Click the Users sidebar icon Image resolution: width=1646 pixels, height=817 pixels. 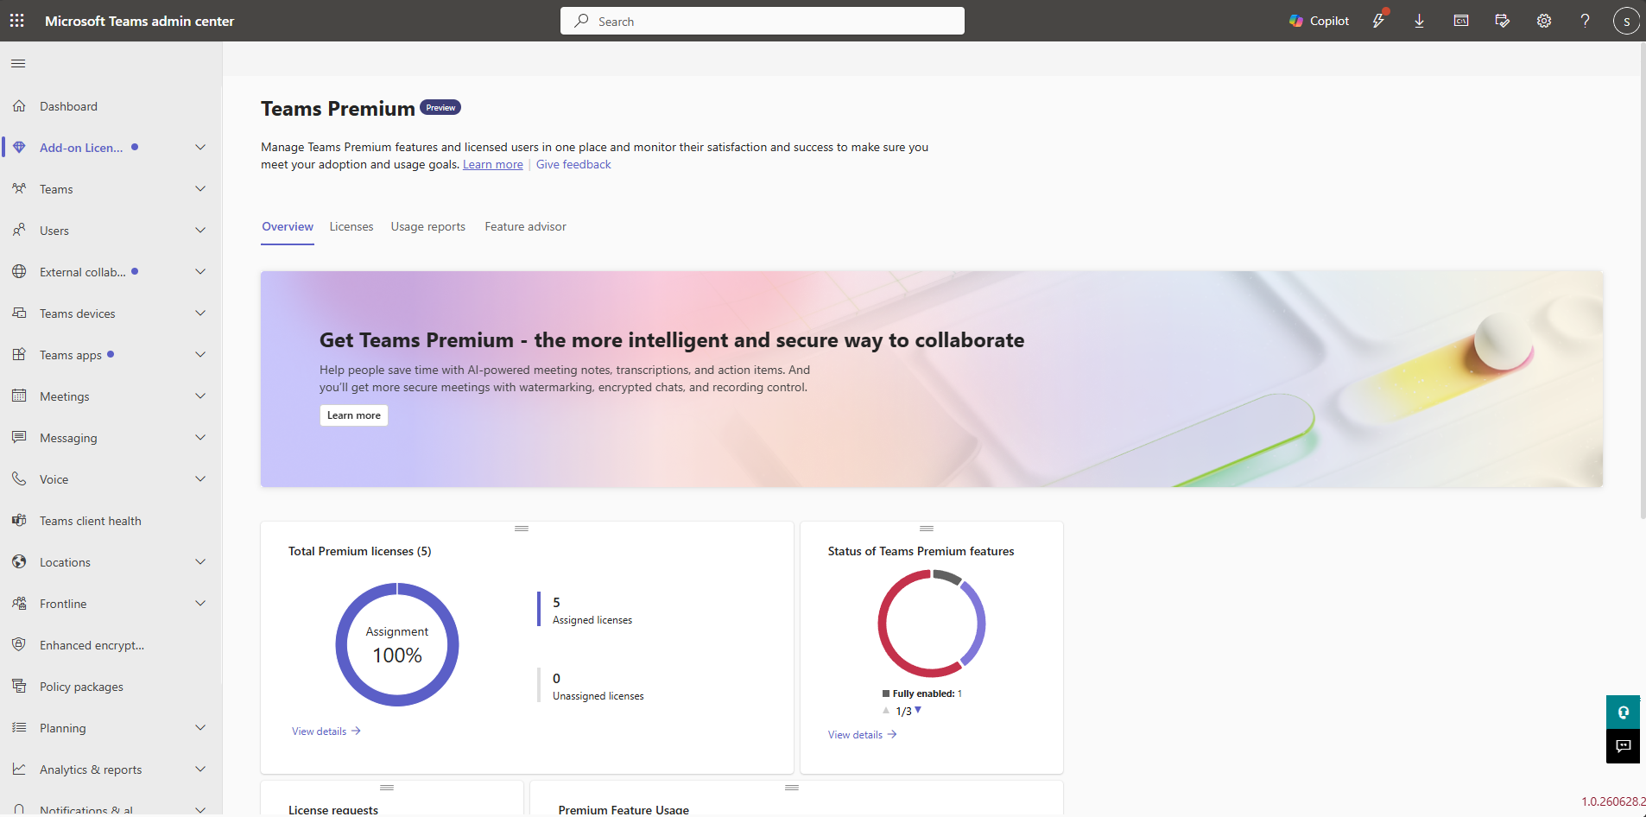pyautogui.click(x=19, y=231)
